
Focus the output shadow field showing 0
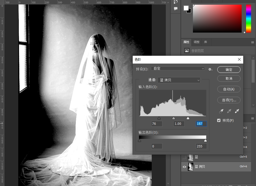pyautogui.click(x=157, y=146)
